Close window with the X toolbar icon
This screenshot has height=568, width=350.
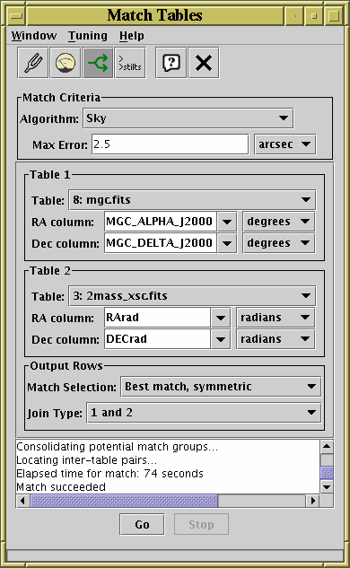point(204,63)
